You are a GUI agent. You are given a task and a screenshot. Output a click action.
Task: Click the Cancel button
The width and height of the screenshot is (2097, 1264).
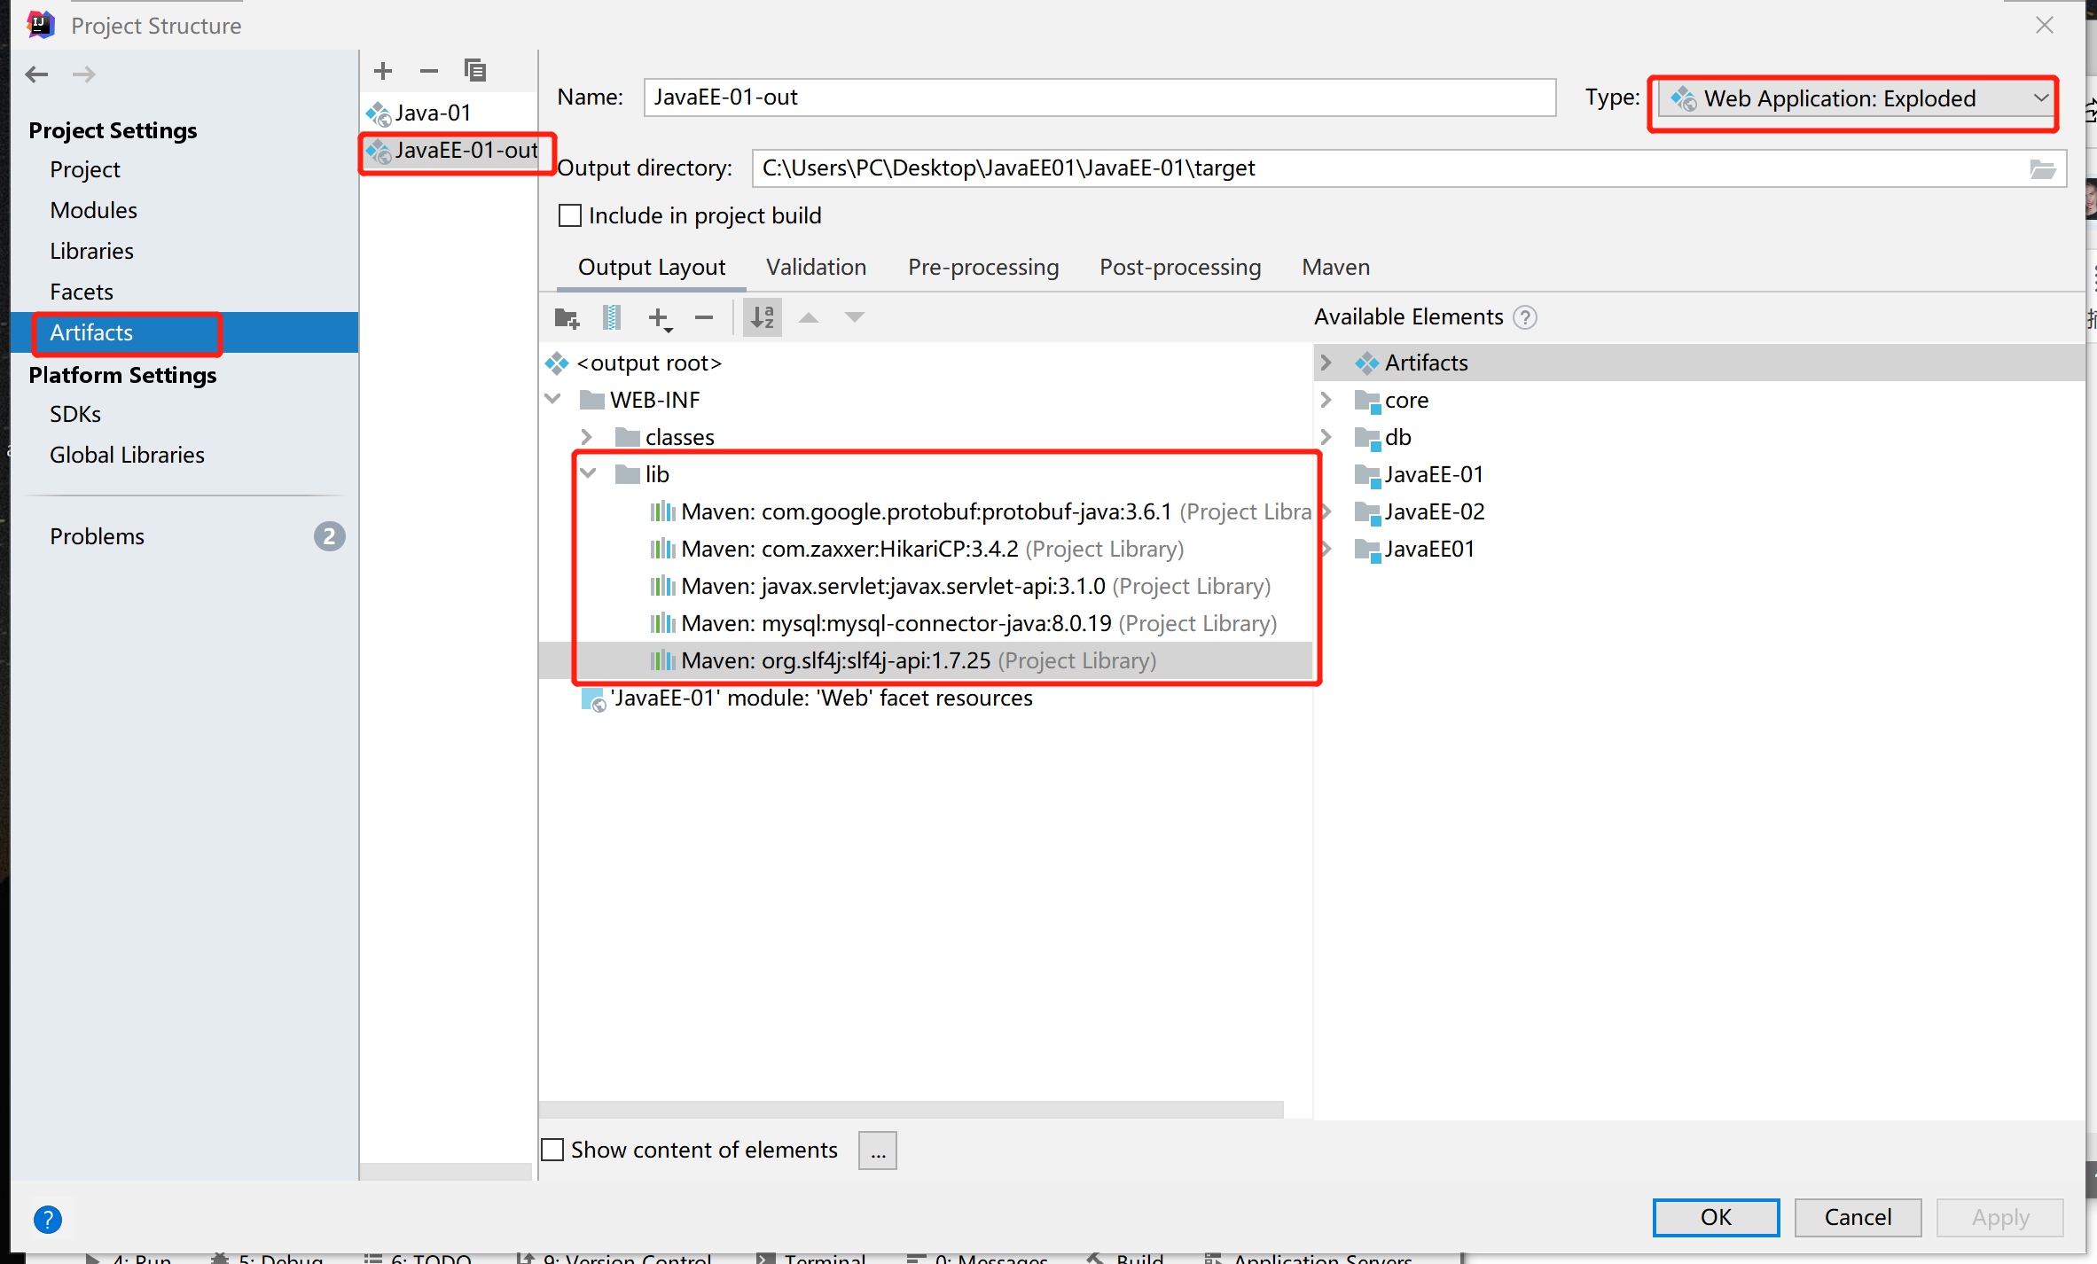coord(1858,1217)
